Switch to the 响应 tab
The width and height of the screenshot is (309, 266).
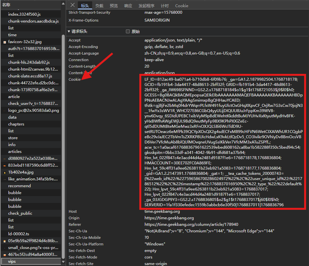128,6
